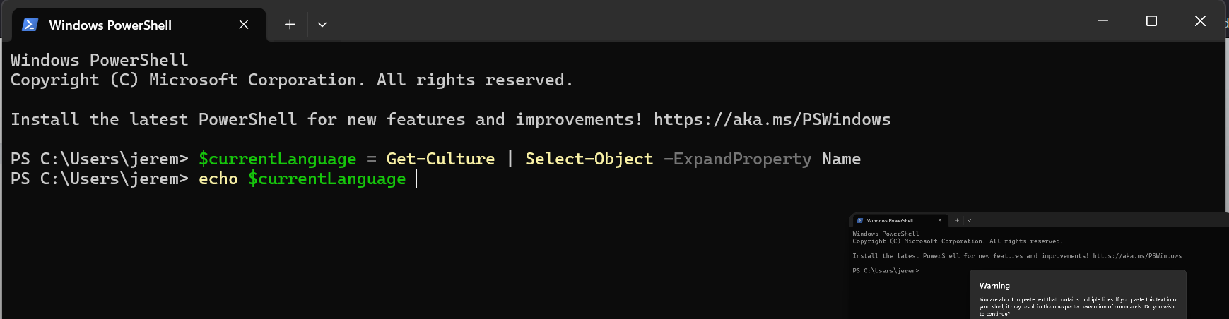Minimize the terminal window
This screenshot has height=319, width=1229.
(x=1102, y=21)
